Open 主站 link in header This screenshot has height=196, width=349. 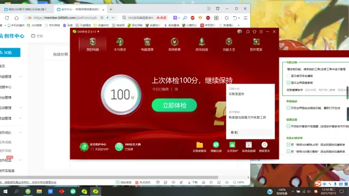point(37,36)
